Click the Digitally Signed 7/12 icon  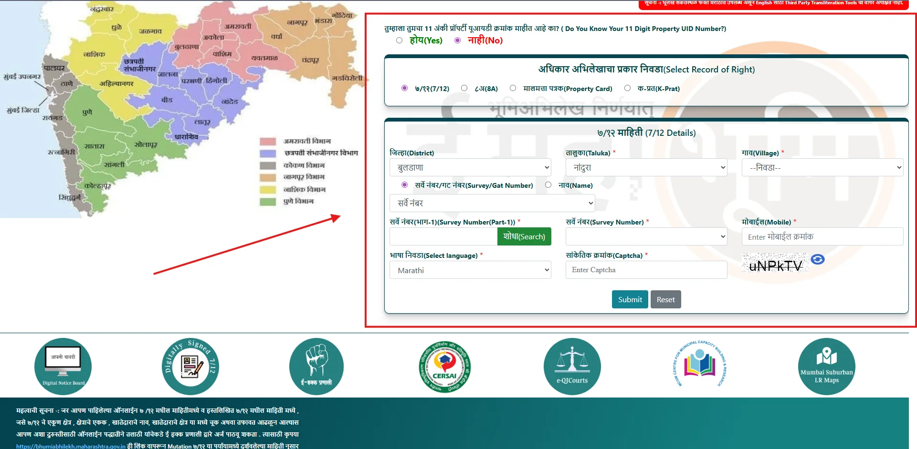190,366
